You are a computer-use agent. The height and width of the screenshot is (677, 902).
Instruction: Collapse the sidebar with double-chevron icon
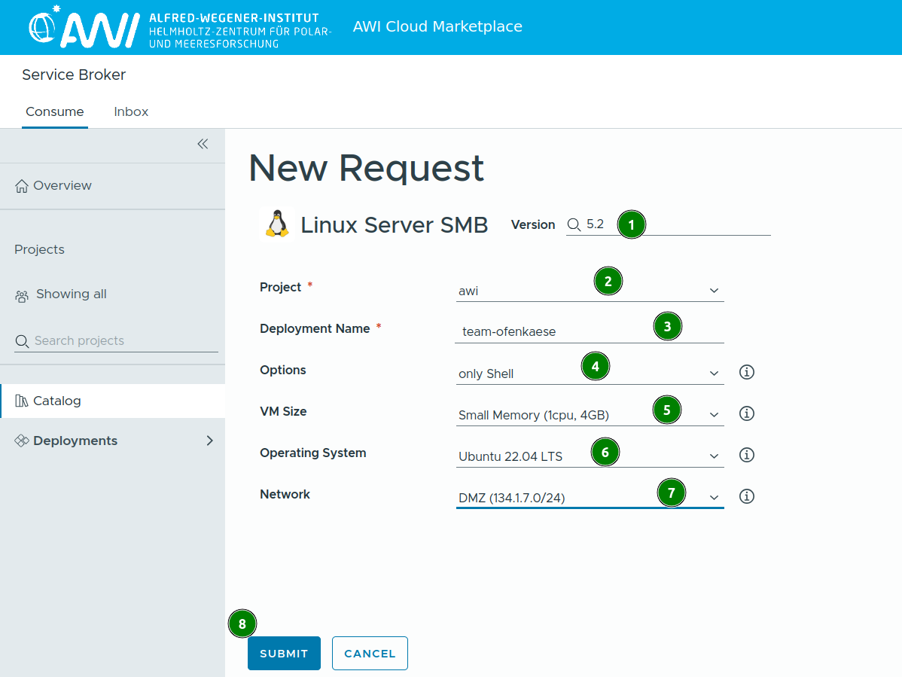click(x=203, y=144)
